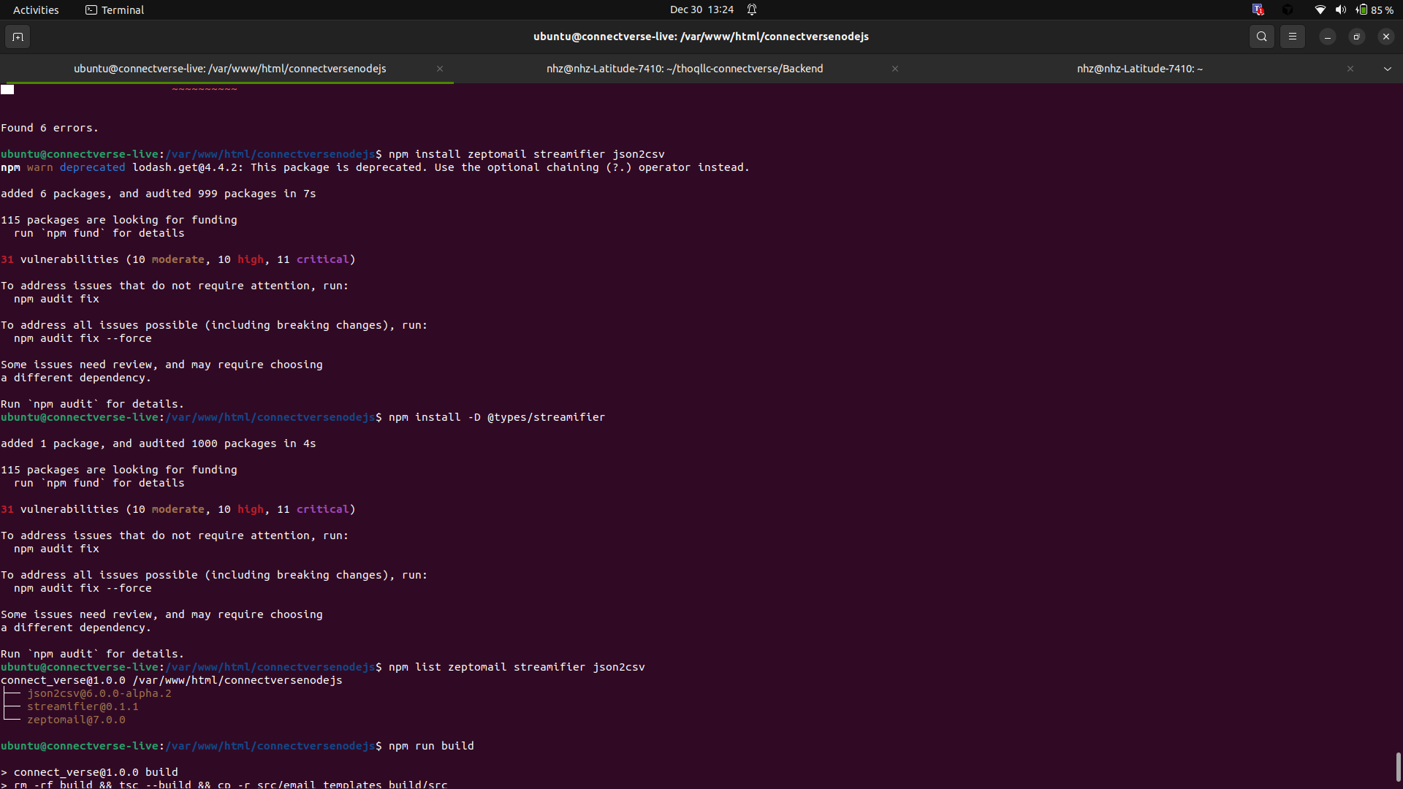Click the dark circular tray icon
The height and width of the screenshot is (789, 1403).
[x=1288, y=9]
